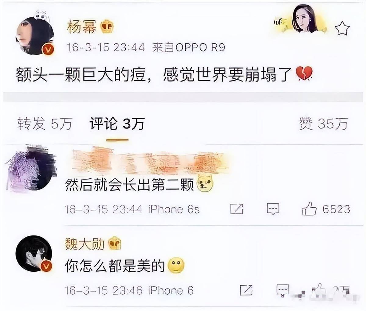Viewport: 366px width, 311px height.
Task: Like the comment with 6523 likes
Action: (309, 209)
